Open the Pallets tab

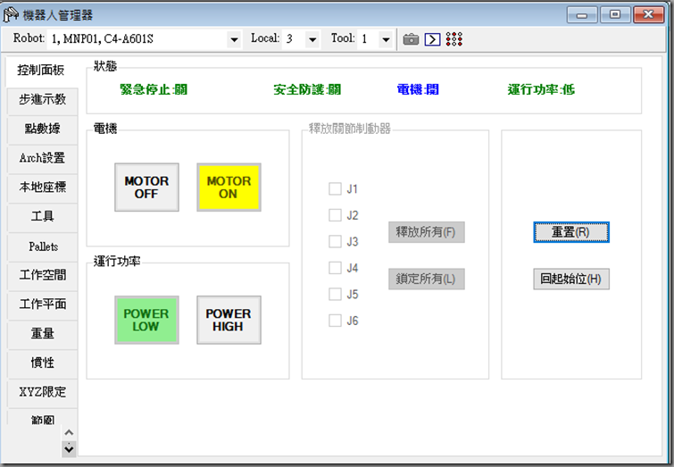[43, 246]
